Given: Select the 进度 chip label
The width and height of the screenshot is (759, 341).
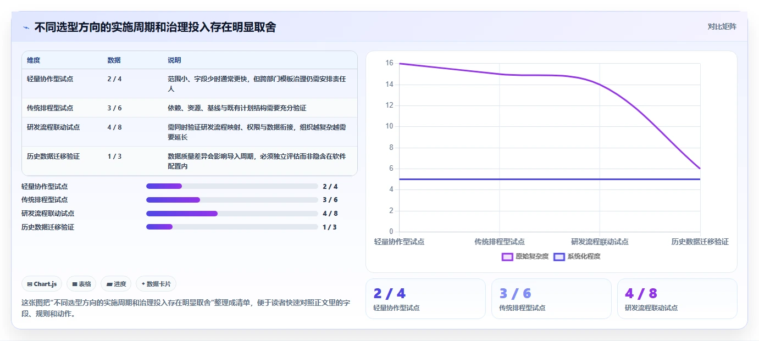Looking at the screenshot, I should [x=120, y=284].
